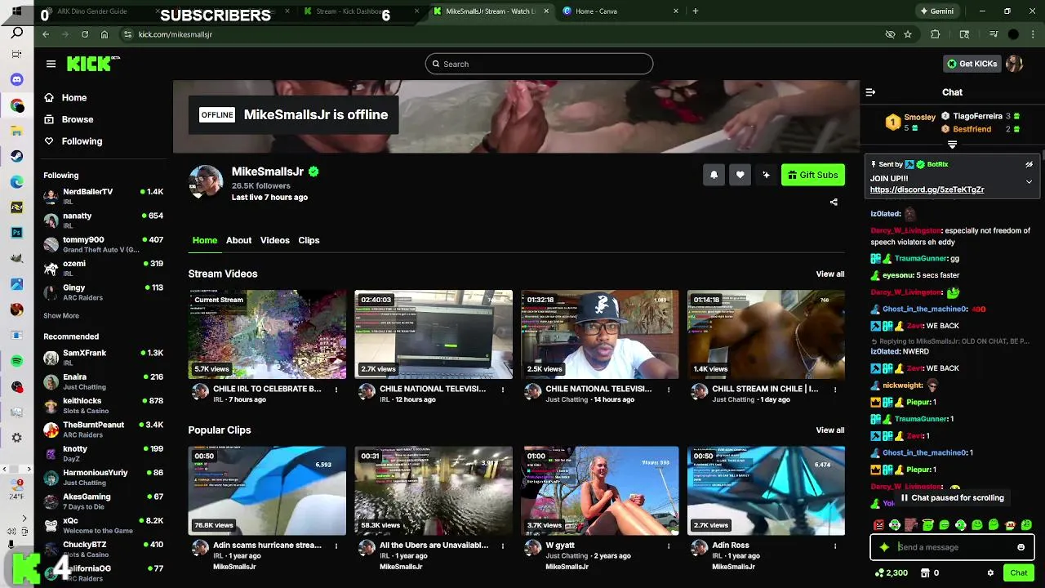The image size is (1045, 588).
Task: Toggle the heart follow button
Action: [x=740, y=175]
